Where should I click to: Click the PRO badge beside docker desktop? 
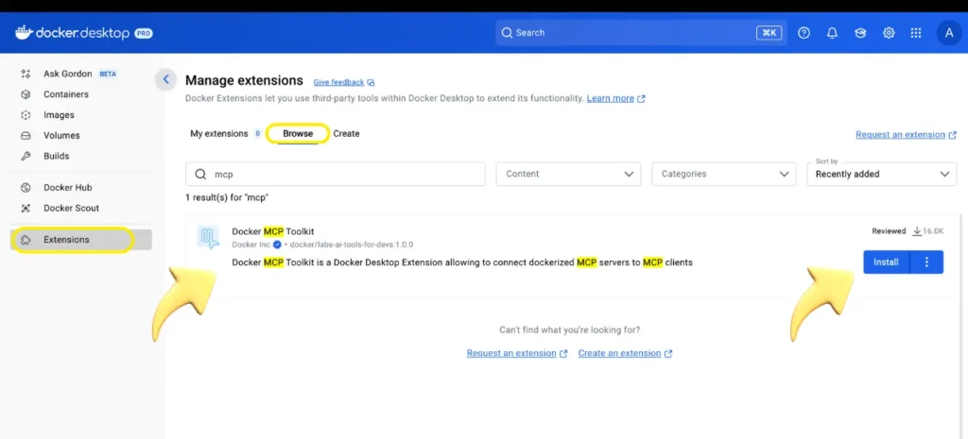click(x=144, y=33)
